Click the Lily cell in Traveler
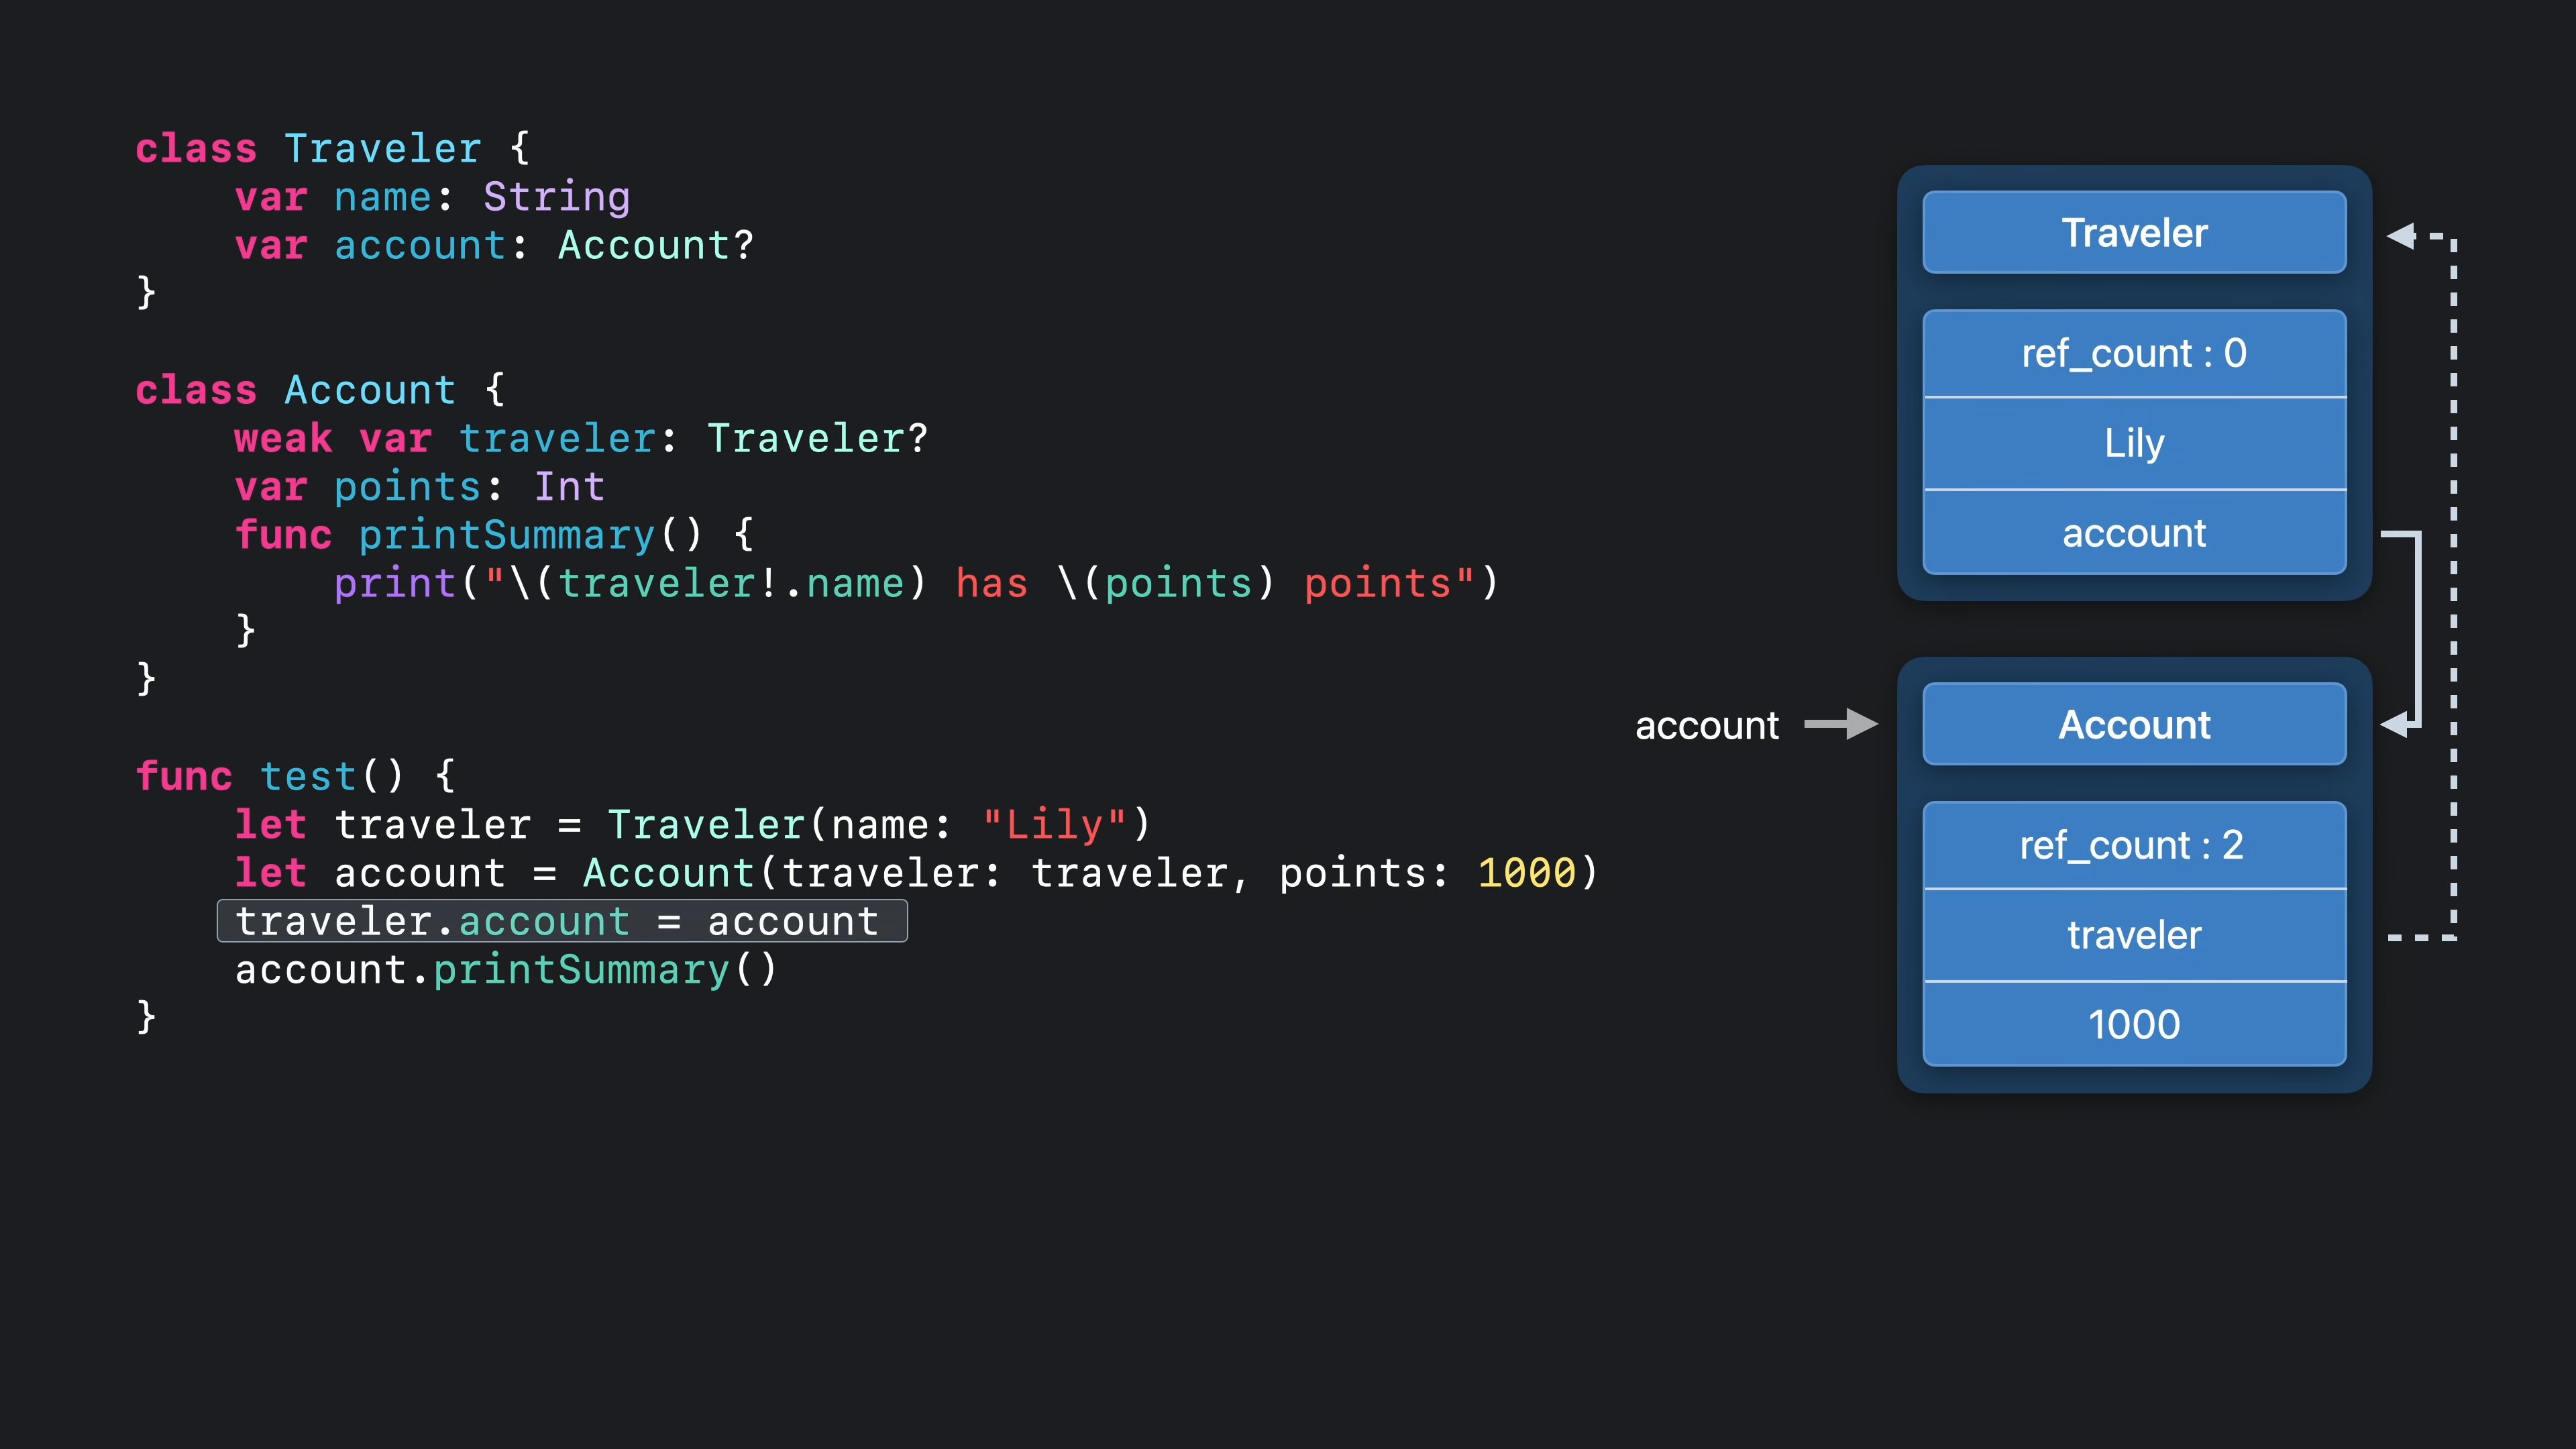The height and width of the screenshot is (1449, 2576). click(x=2134, y=443)
